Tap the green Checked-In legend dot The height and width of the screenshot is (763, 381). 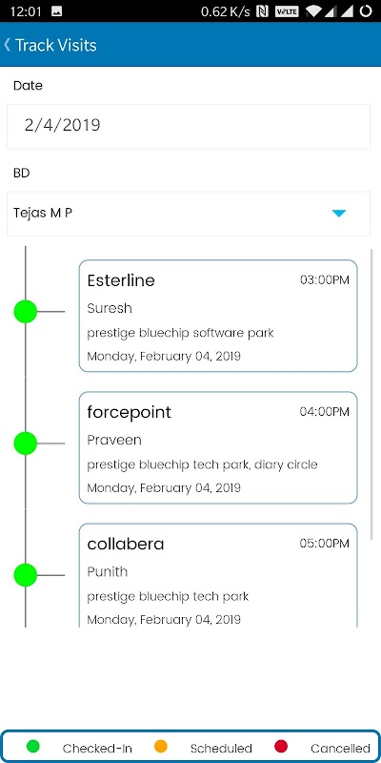coord(33,746)
